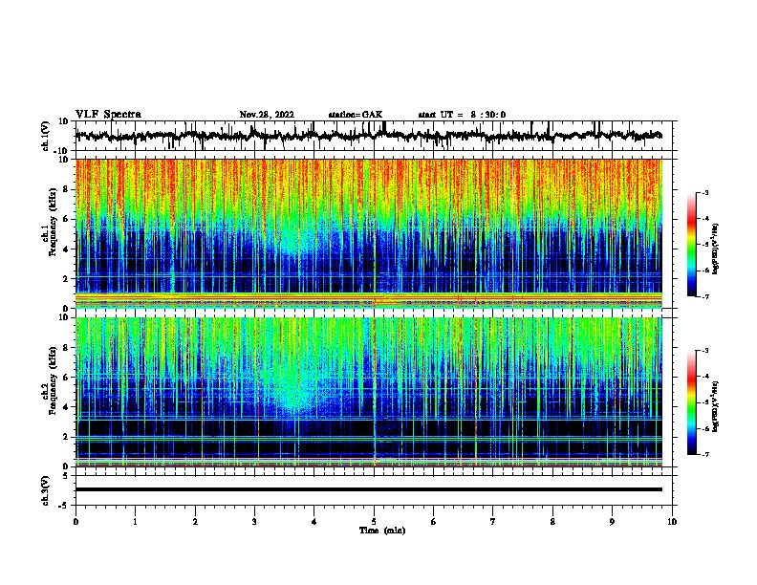Click time axis tick label '9'
Viewport: 757px width, 585px height.
click(x=612, y=521)
